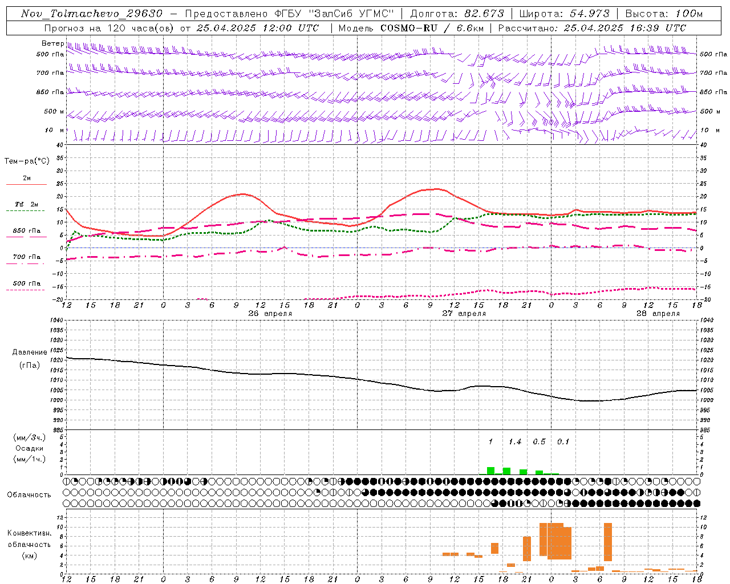Viewport: 730px width, 584px height.
Task: Click the 28 апреля date label
Action: click(x=658, y=314)
